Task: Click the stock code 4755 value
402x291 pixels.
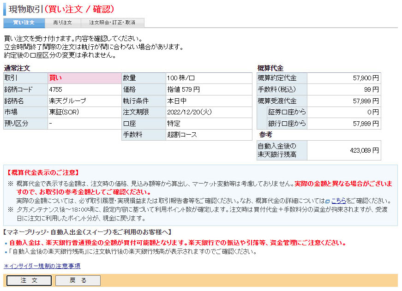Action: (55, 89)
